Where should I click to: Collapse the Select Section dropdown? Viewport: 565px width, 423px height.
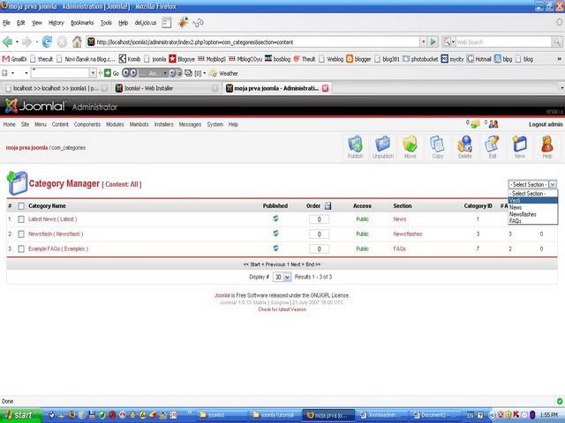click(x=553, y=184)
